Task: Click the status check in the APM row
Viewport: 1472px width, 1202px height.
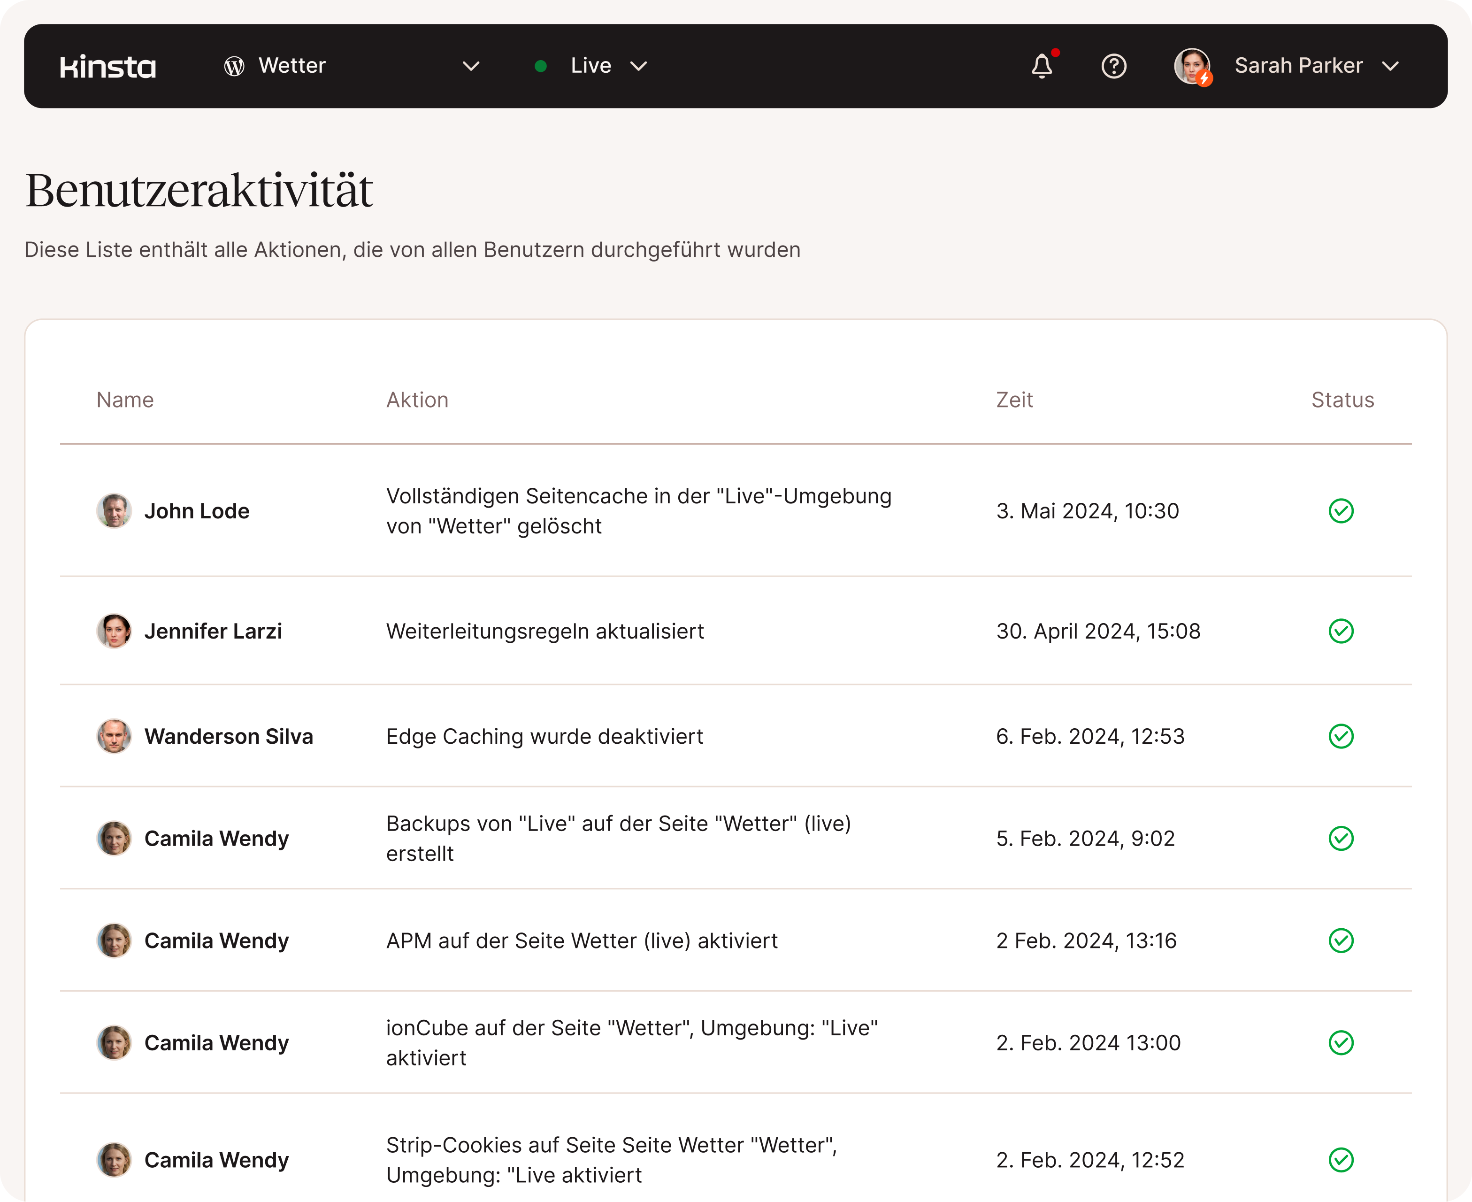Action: click(x=1341, y=940)
